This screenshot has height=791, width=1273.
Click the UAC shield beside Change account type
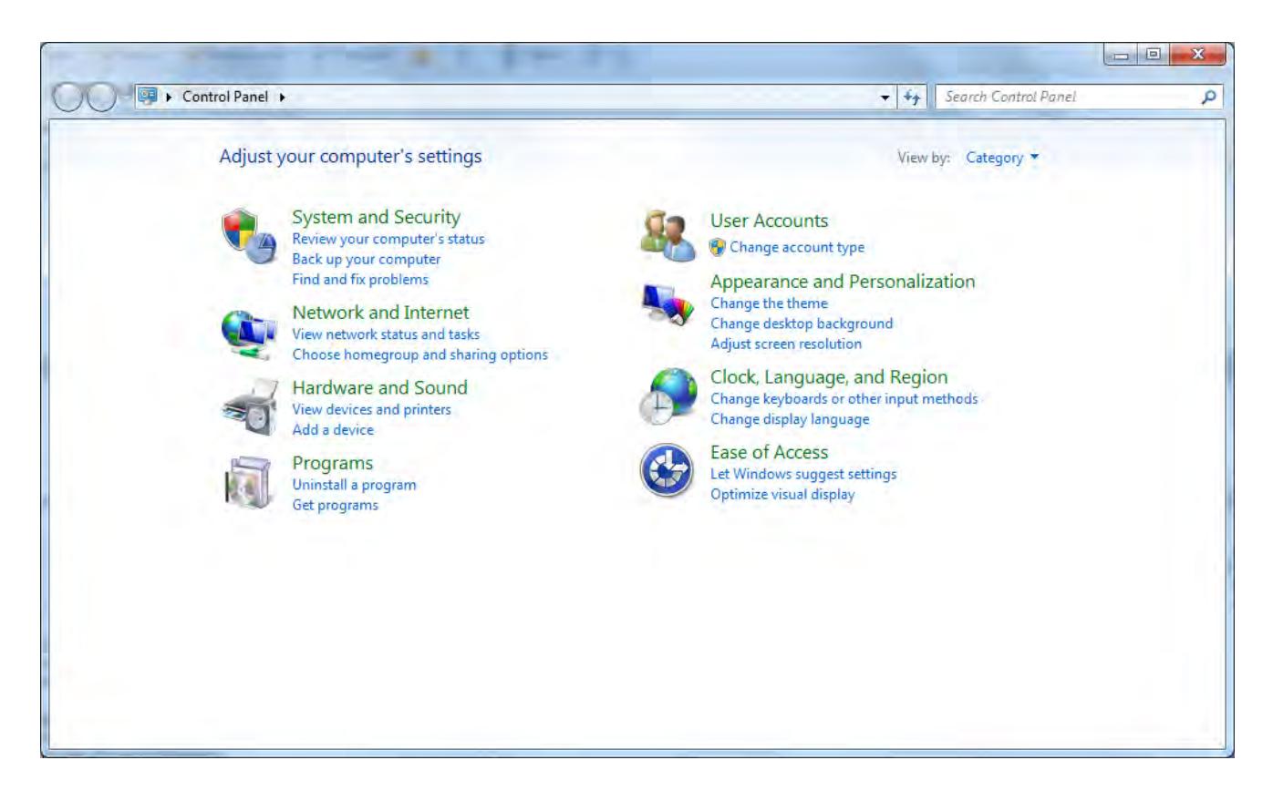click(718, 246)
